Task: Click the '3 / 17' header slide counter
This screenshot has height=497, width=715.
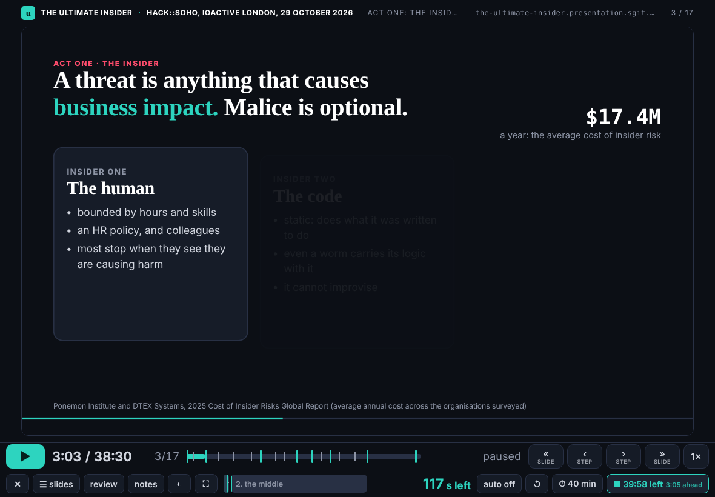Action: pos(682,13)
